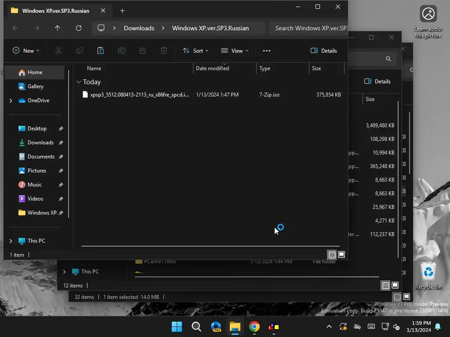Image resolution: width=450 pixels, height=337 pixels.
Task: Toggle Details pane in the background window
Action: (377, 81)
